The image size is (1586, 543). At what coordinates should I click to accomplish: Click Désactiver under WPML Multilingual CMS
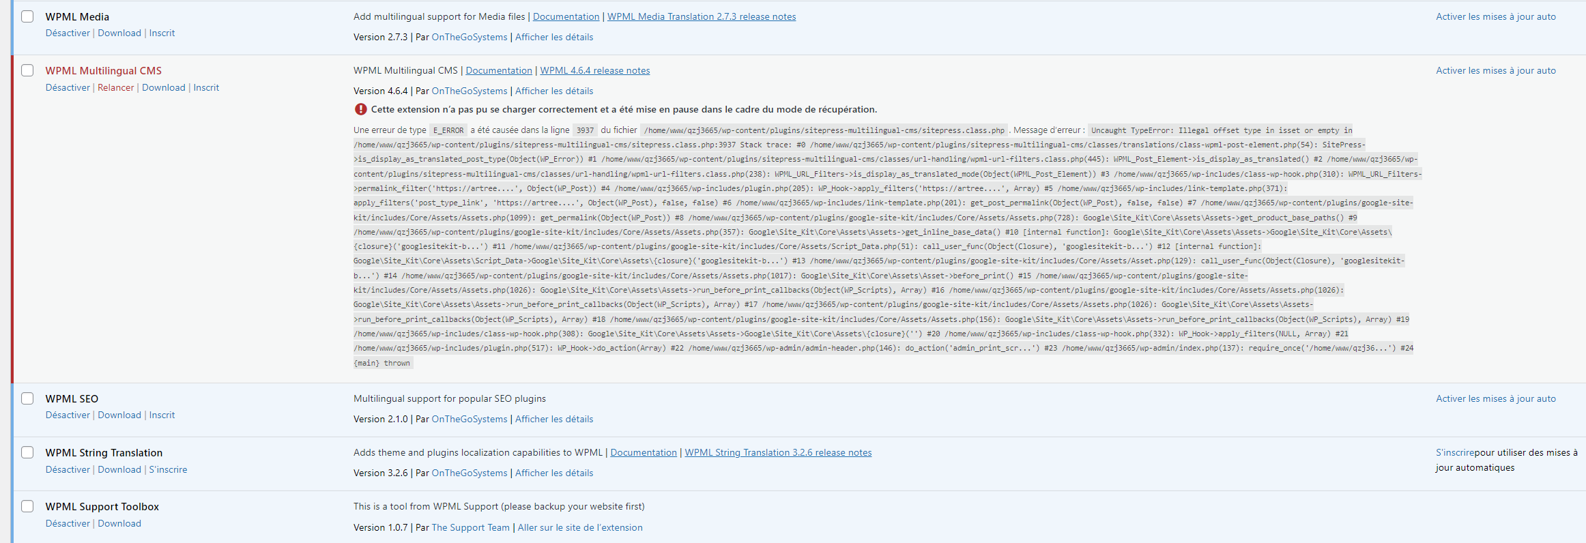click(x=68, y=87)
